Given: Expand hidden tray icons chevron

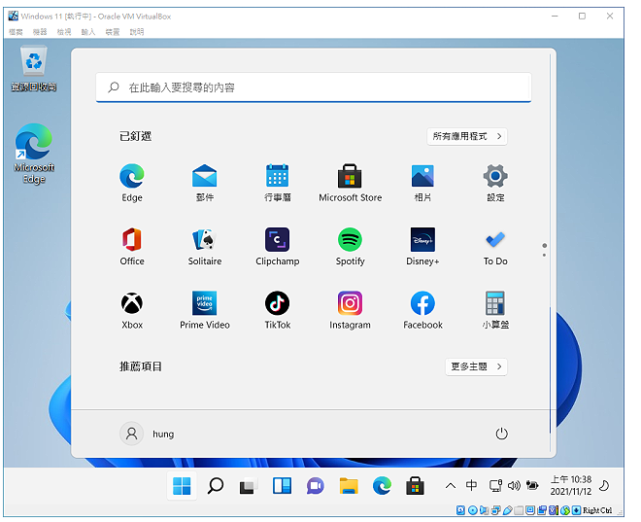Looking at the screenshot, I should point(450,486).
